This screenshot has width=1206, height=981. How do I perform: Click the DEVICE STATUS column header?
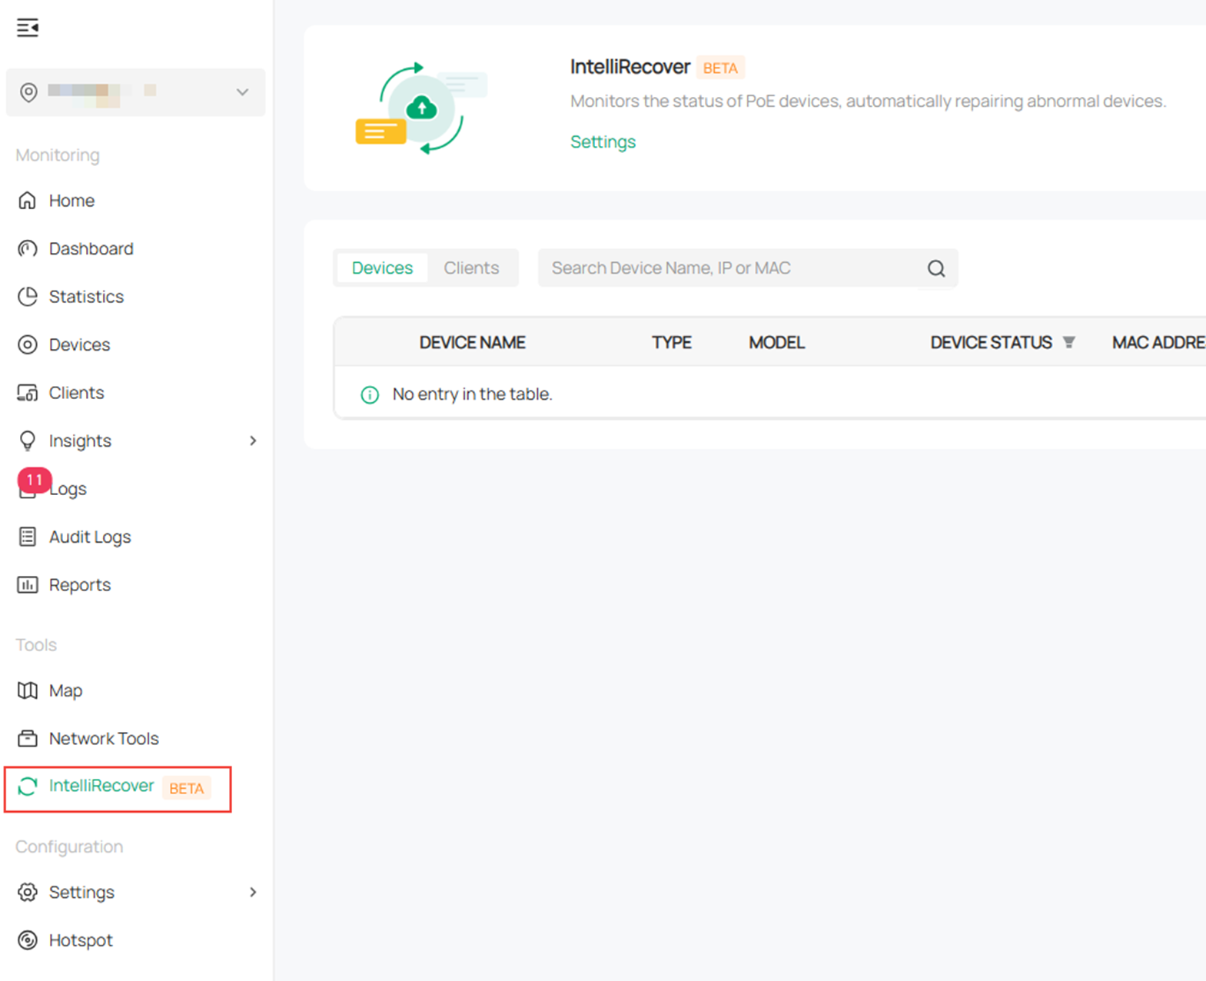pyautogui.click(x=992, y=343)
